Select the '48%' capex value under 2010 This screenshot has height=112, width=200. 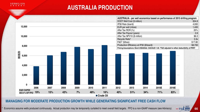click(x=92, y=92)
